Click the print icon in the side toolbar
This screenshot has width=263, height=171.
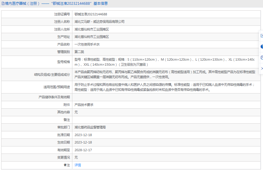tap(262, 58)
